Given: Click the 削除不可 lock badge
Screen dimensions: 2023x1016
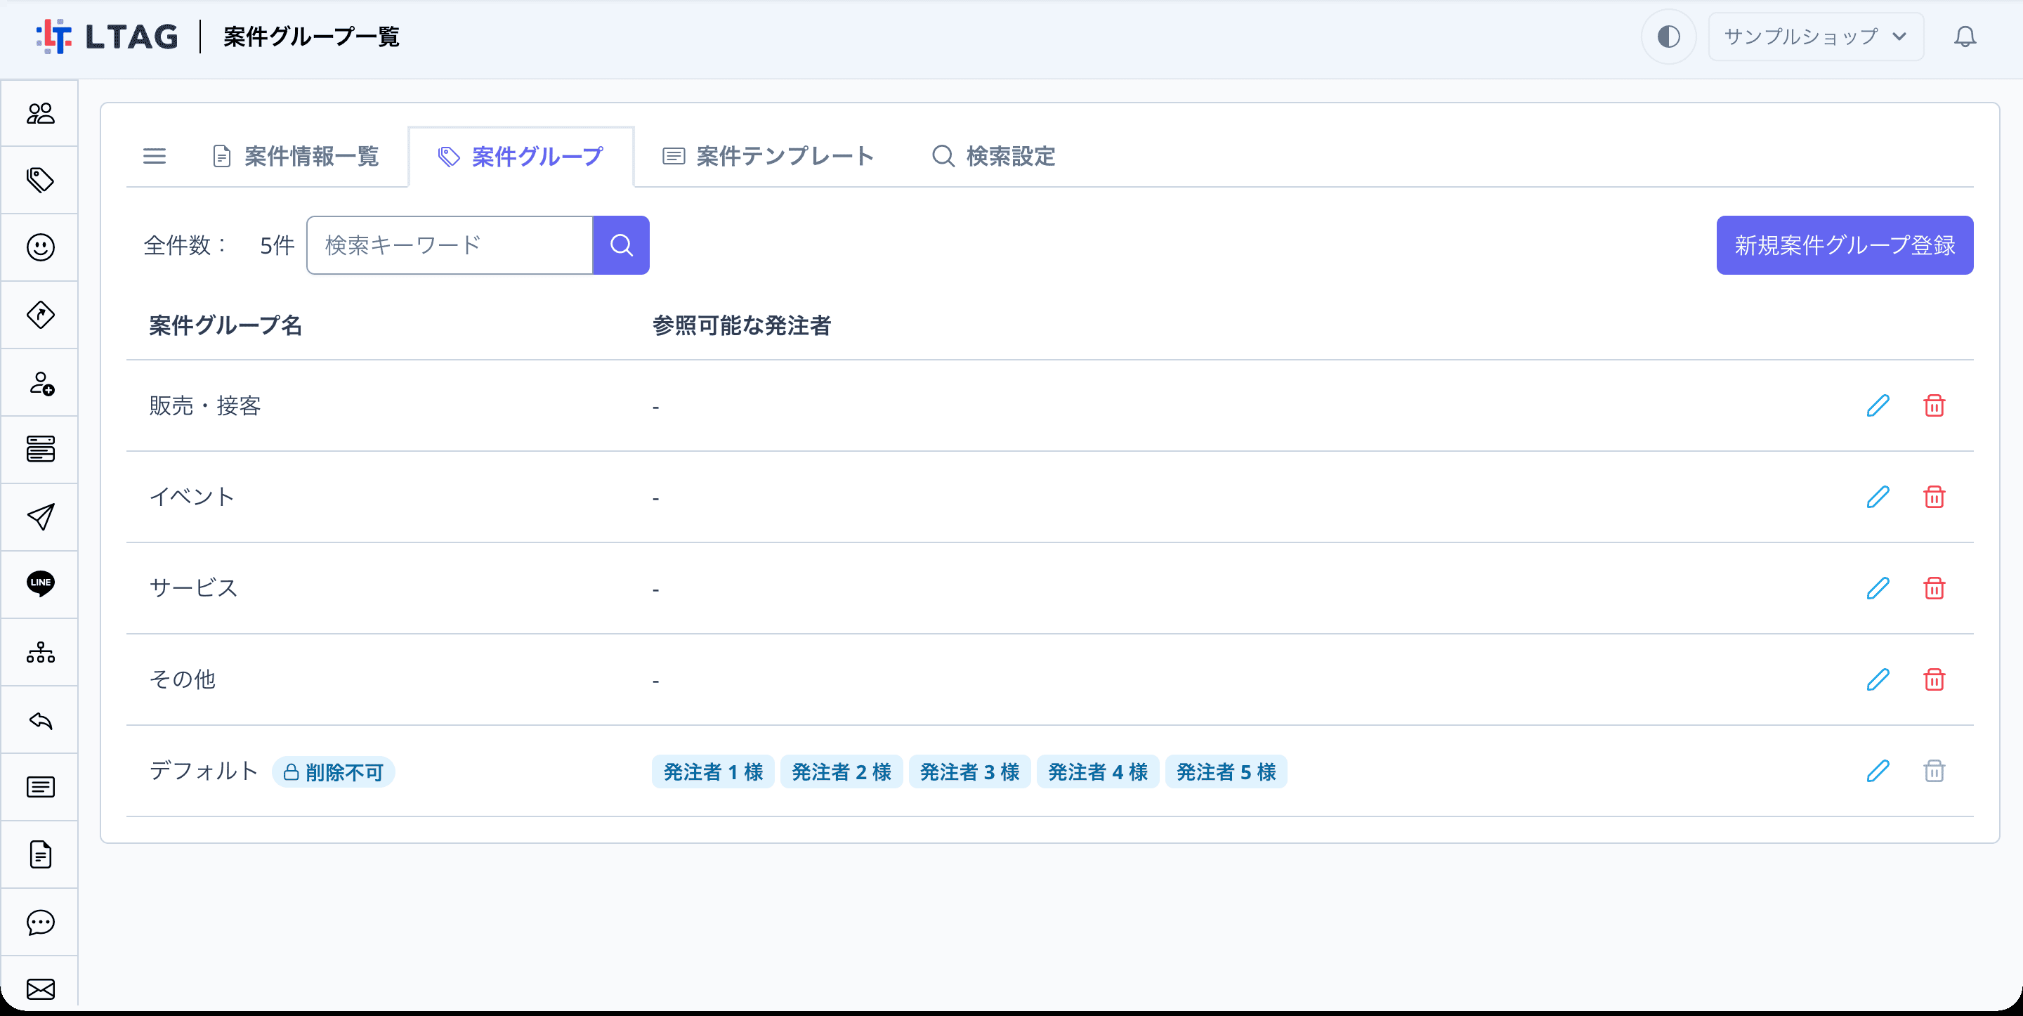Looking at the screenshot, I should pos(334,771).
